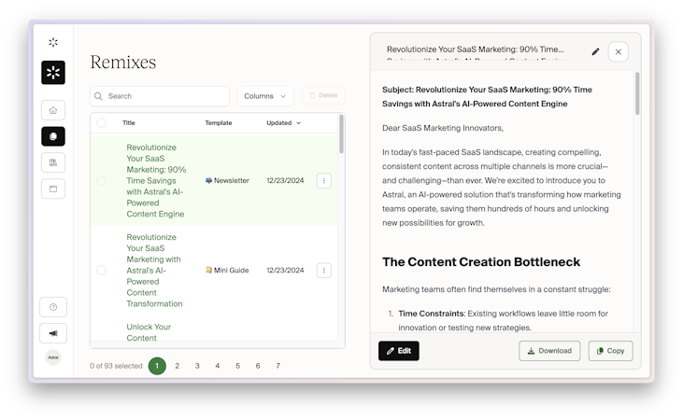The width and height of the screenshot is (683, 420).
Task: Open the Columns dropdown
Action: [265, 96]
